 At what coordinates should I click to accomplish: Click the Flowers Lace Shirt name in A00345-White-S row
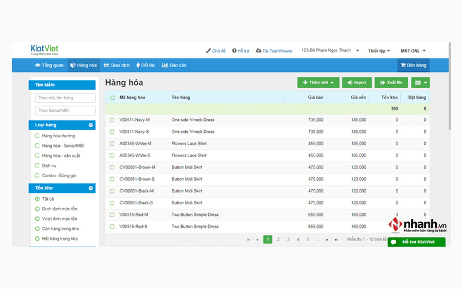[189, 155]
